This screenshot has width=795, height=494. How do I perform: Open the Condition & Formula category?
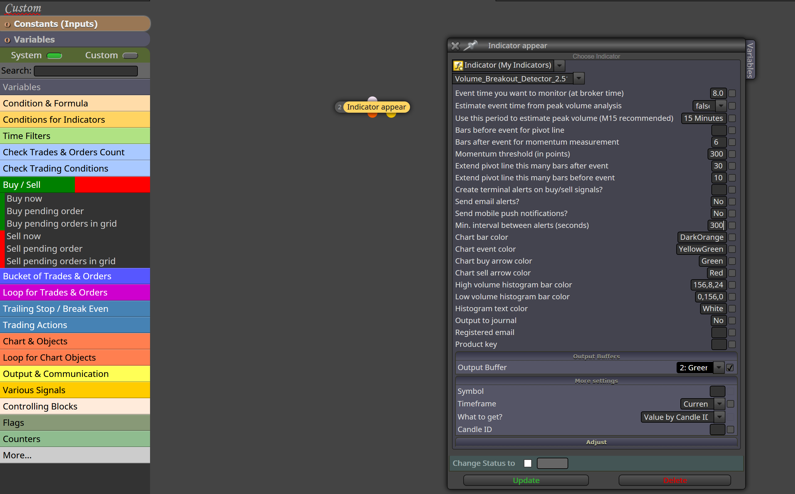click(75, 103)
